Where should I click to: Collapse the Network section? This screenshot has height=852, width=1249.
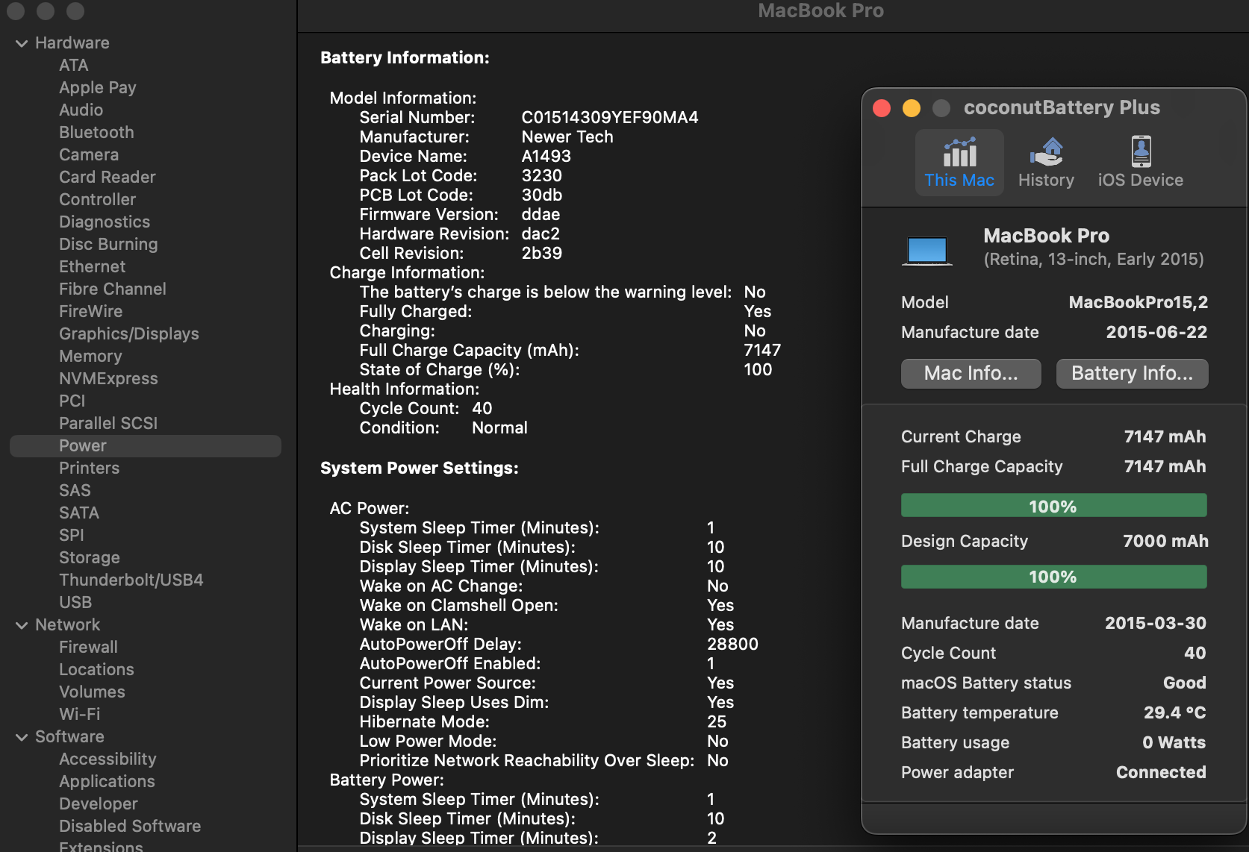click(22, 625)
